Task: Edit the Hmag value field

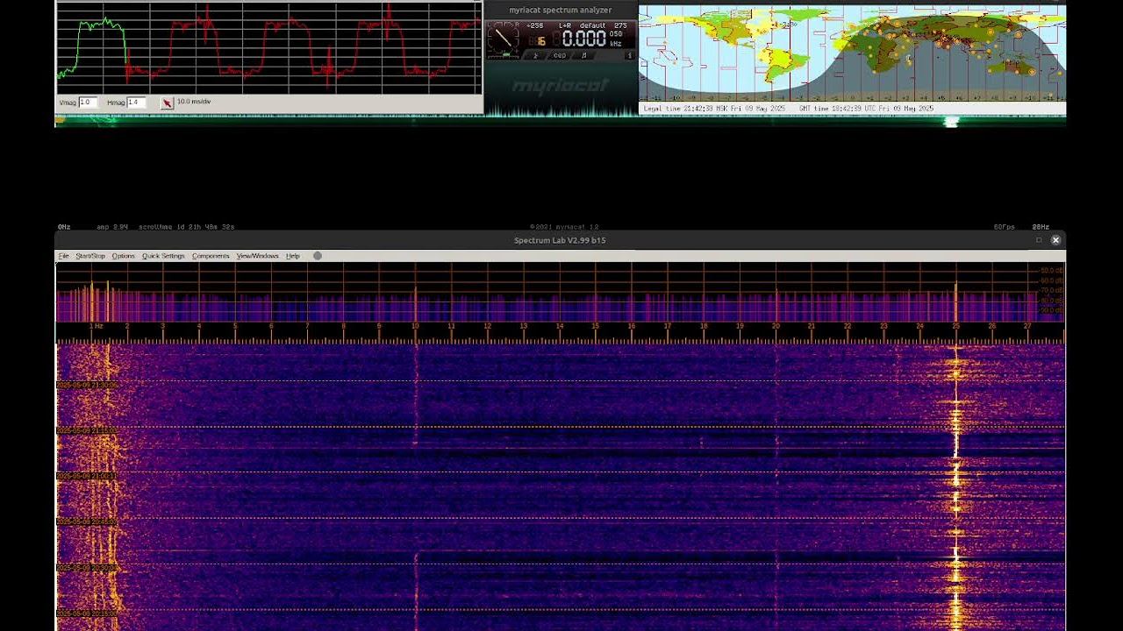Action: [136, 103]
